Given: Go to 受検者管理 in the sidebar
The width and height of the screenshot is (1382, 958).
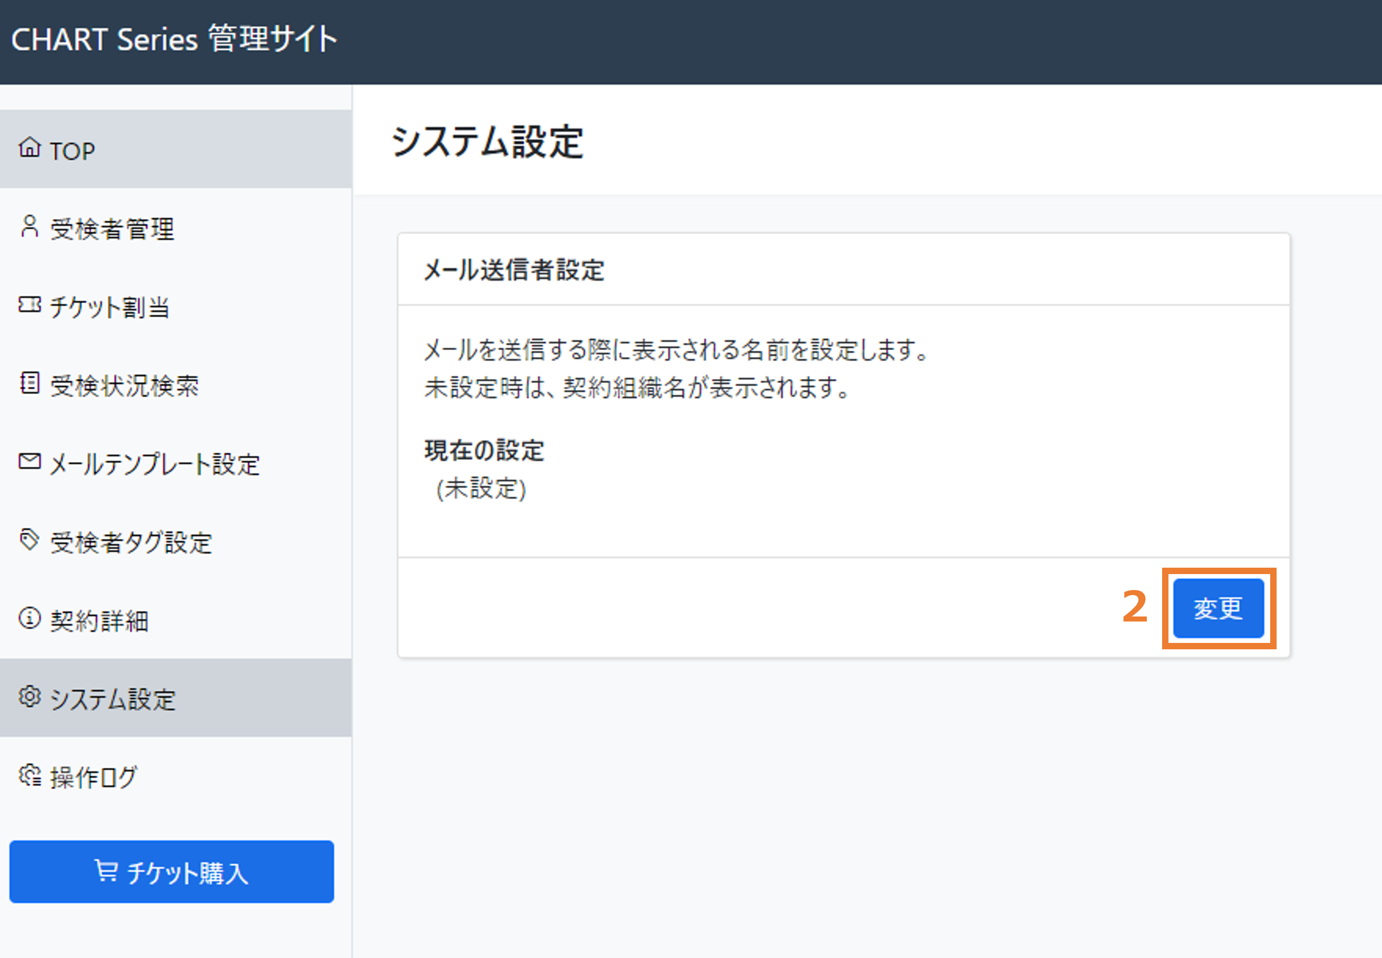Looking at the screenshot, I should coord(176,228).
